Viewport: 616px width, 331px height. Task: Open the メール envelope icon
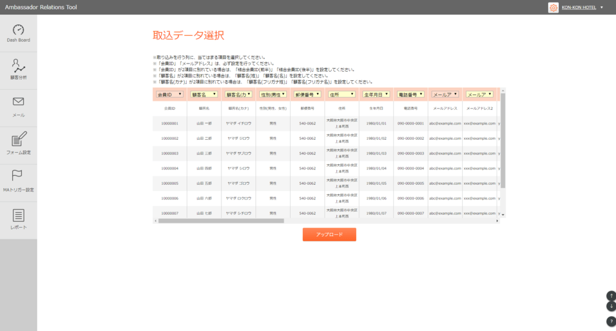[x=19, y=102]
